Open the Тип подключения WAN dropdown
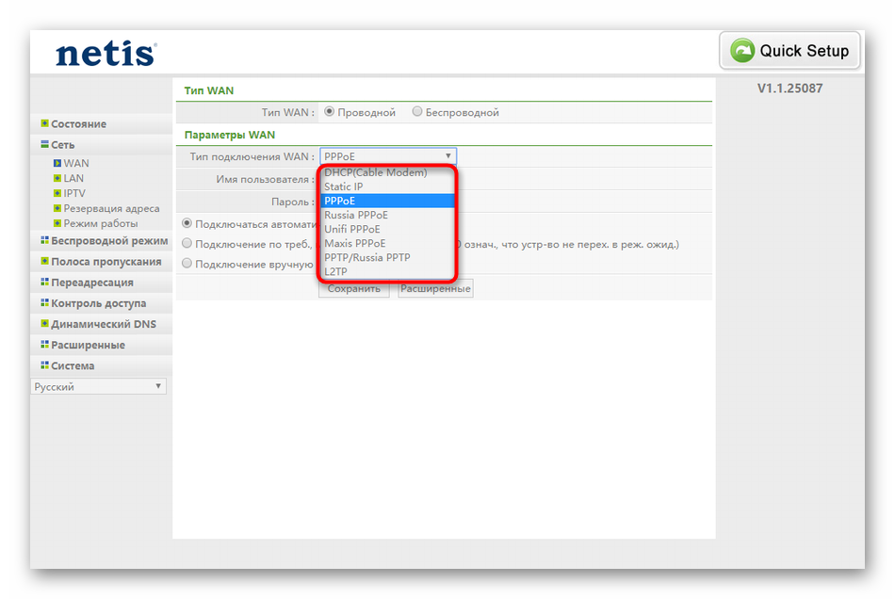895x599 pixels. pyautogui.click(x=388, y=156)
